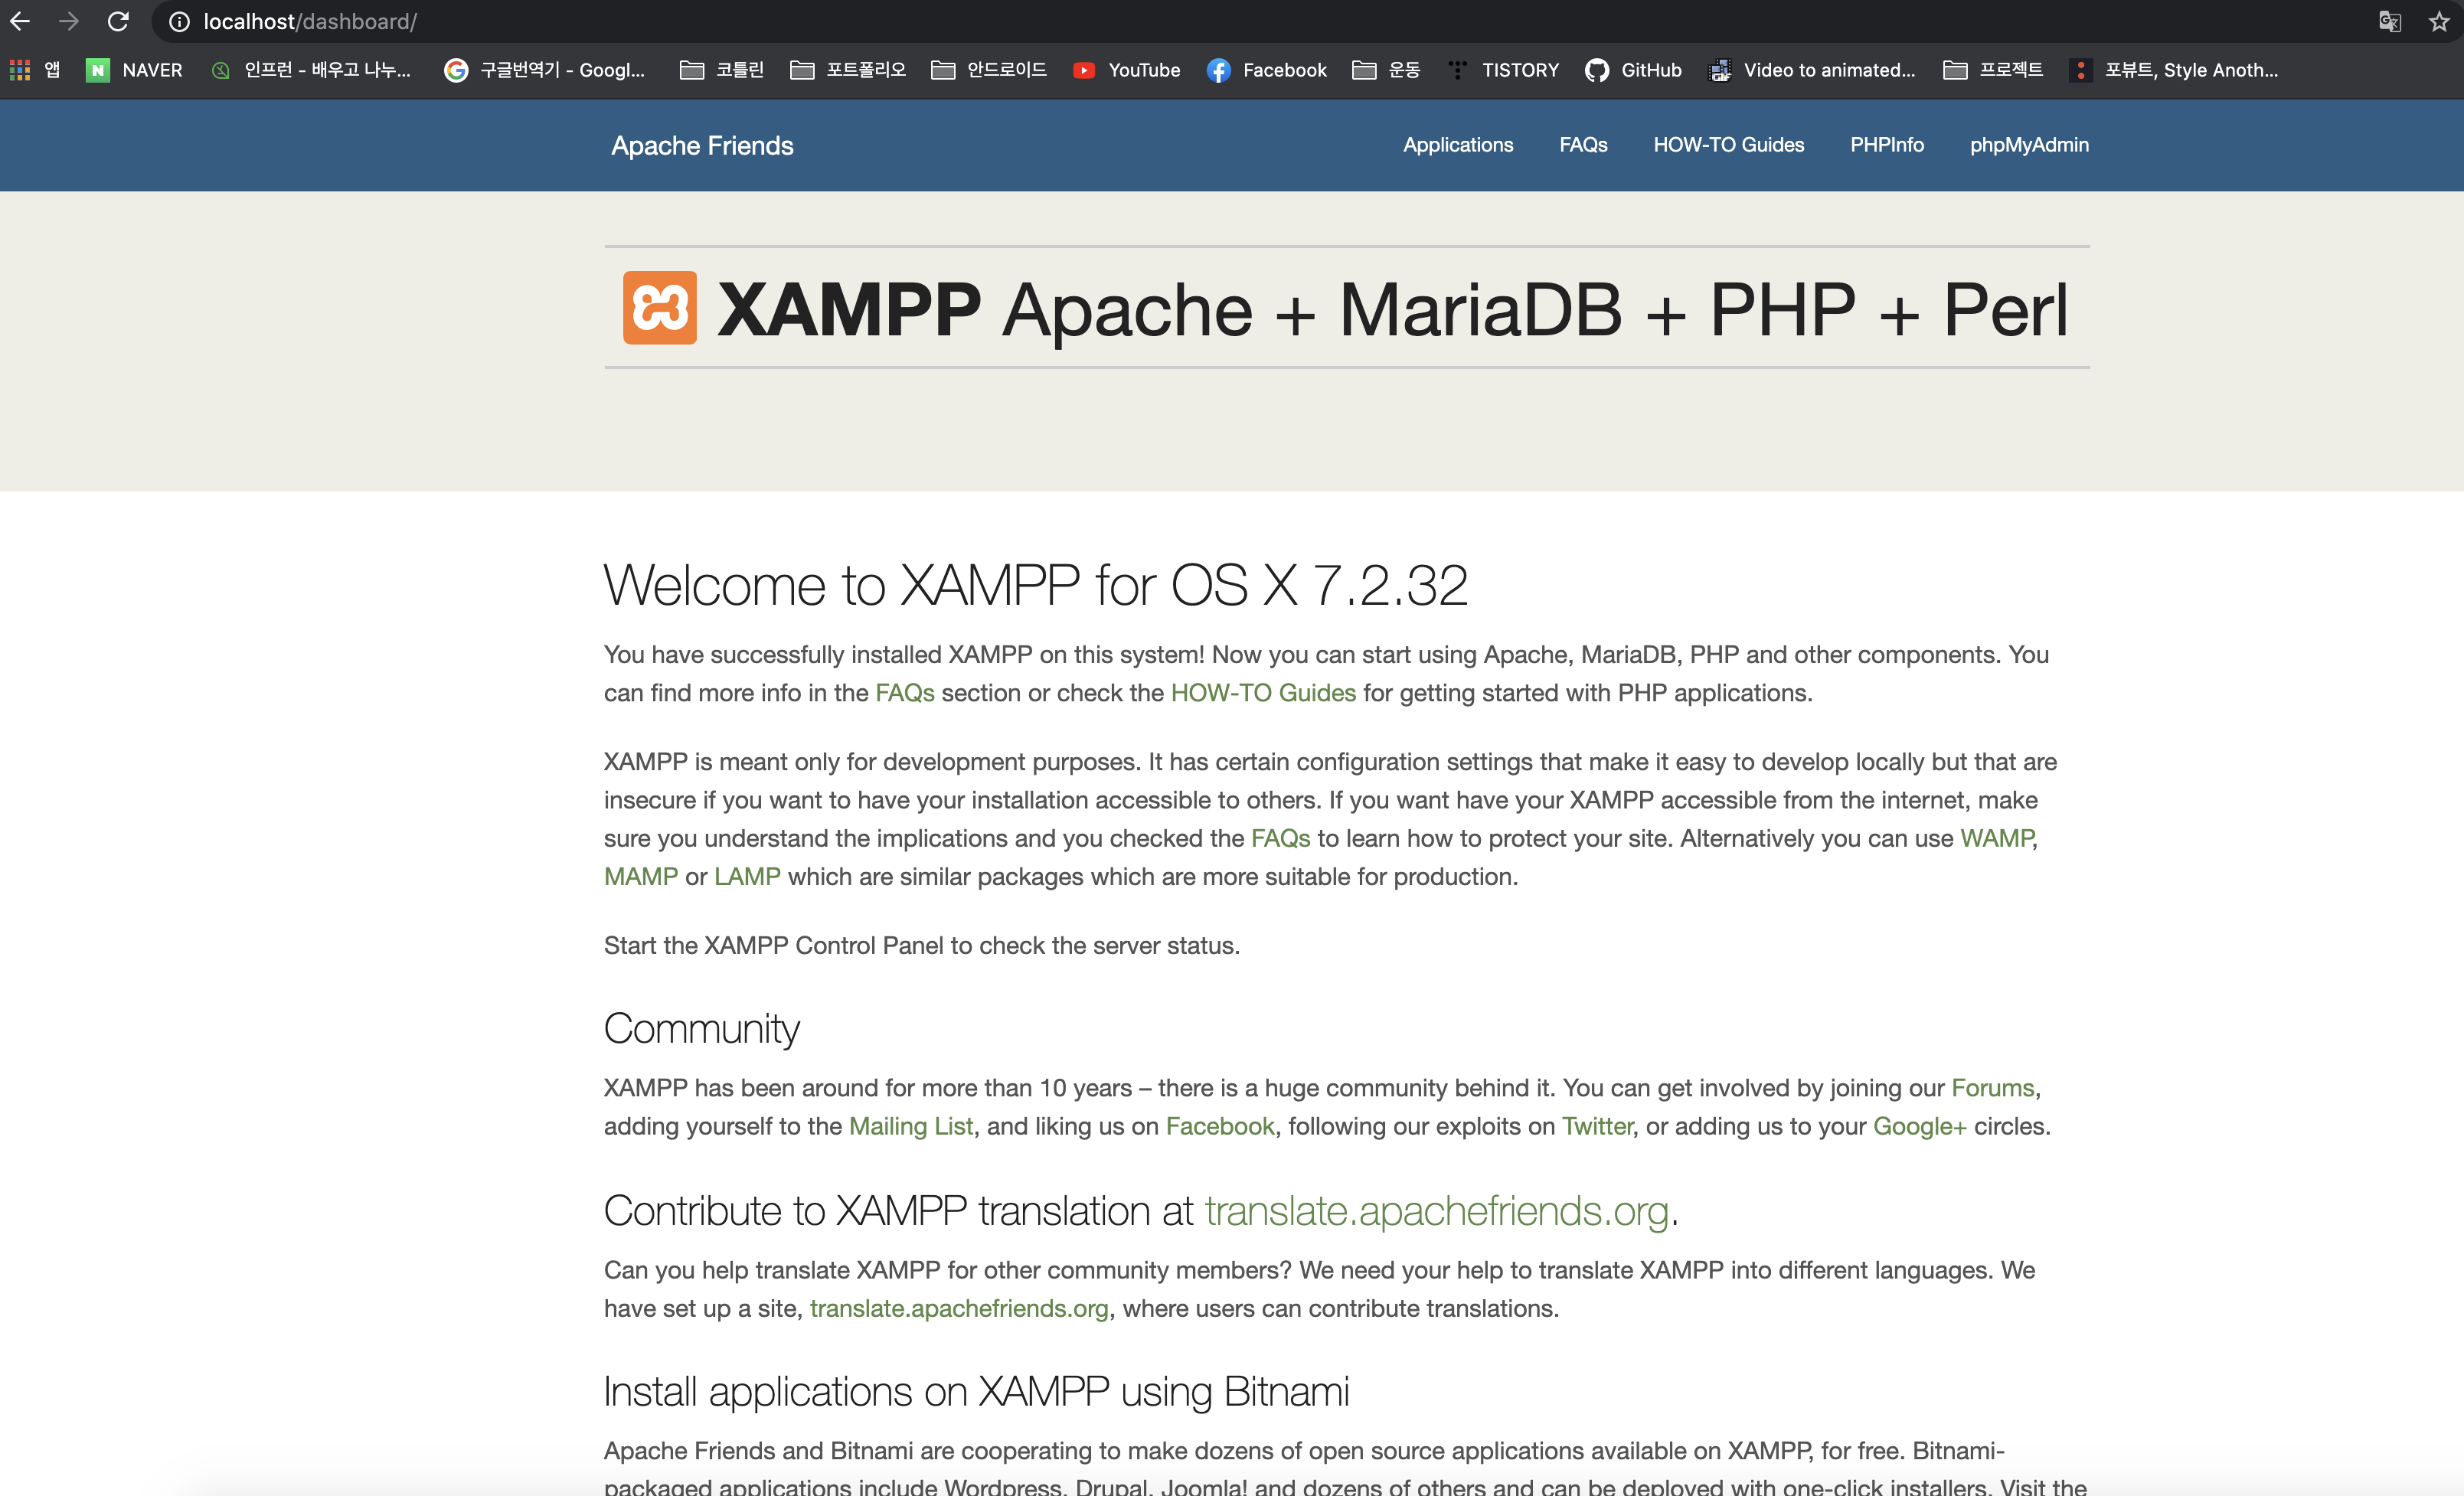Open FAQs in the top navigation
Viewport: 2464px width, 1496px height.
[x=1583, y=145]
